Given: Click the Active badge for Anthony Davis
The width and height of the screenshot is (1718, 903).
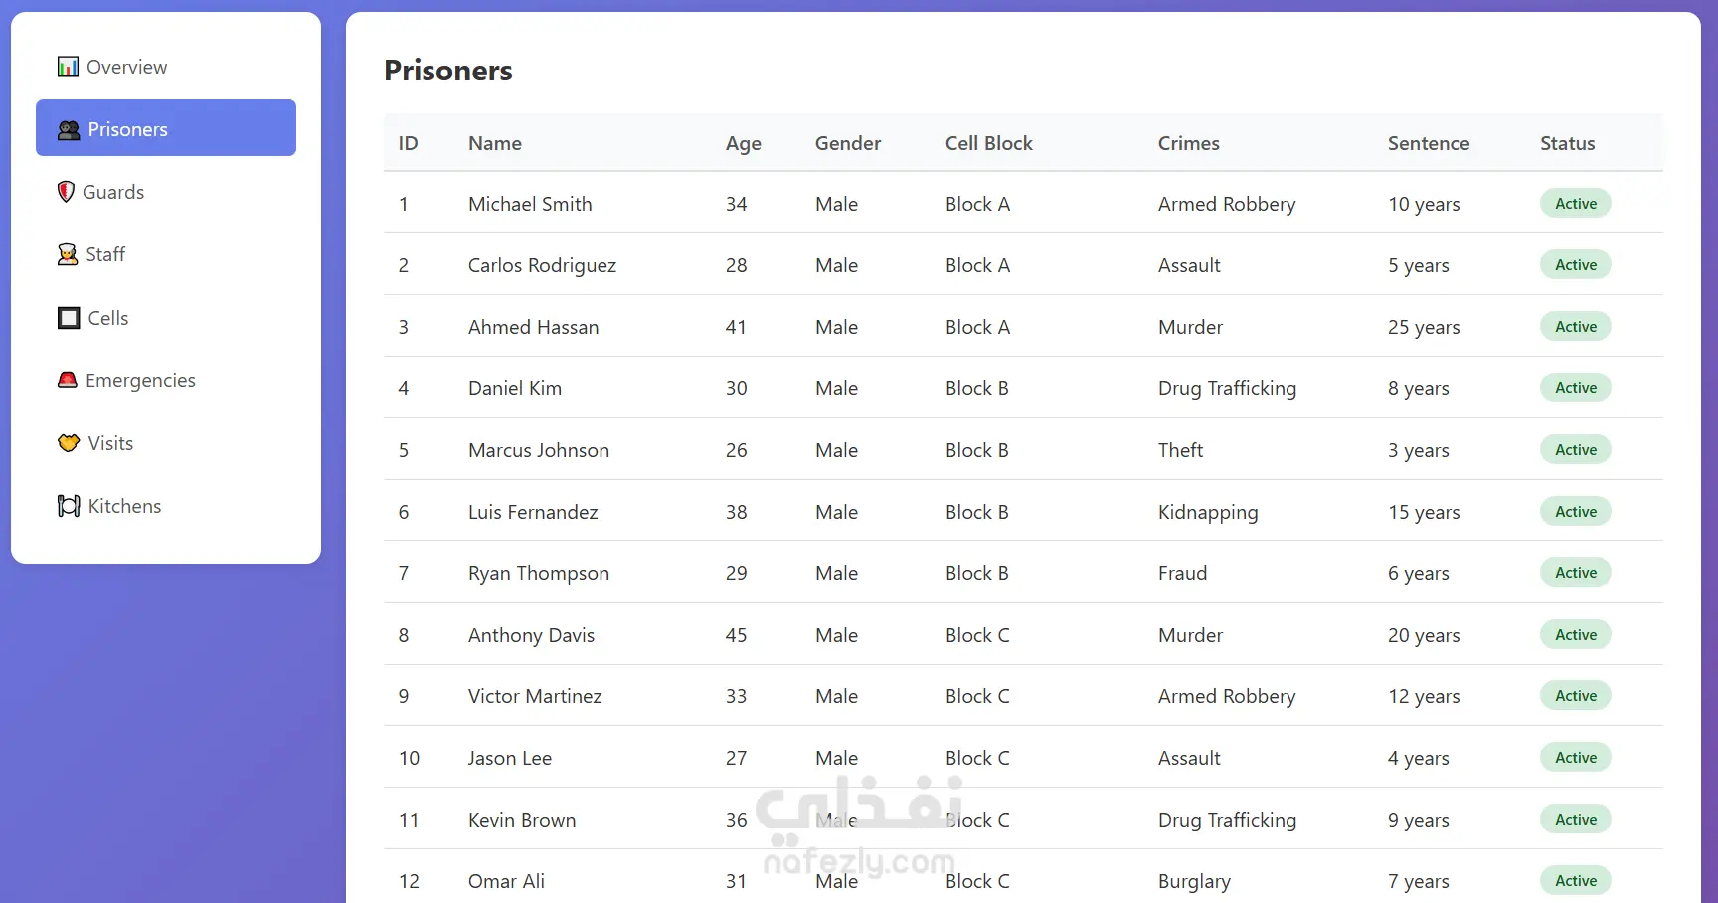Looking at the screenshot, I should [x=1576, y=635].
